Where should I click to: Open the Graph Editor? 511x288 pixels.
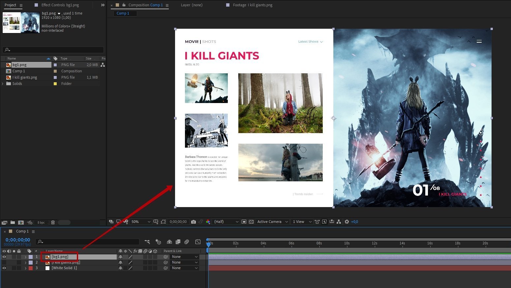(x=198, y=242)
